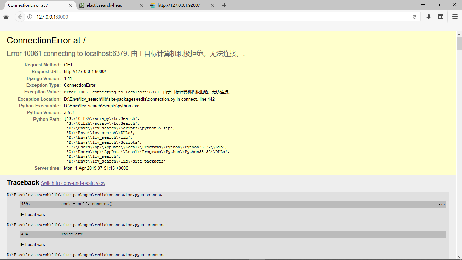462x260 pixels.
Task: Click code line 494 raise err
Action: (x=233, y=234)
